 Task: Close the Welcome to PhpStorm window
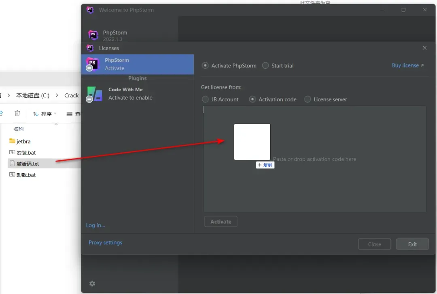[424, 10]
